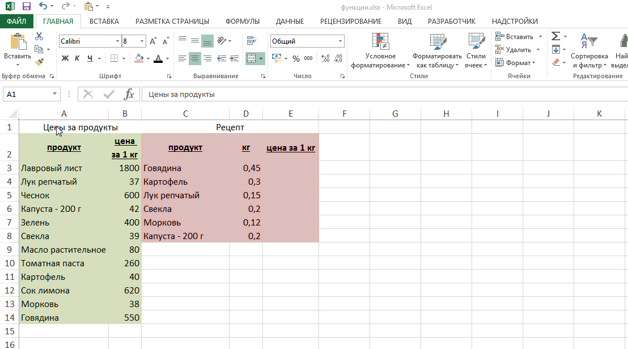Click the AutoSum sigma icon
Screen dimensions: 628x349
(555, 36)
